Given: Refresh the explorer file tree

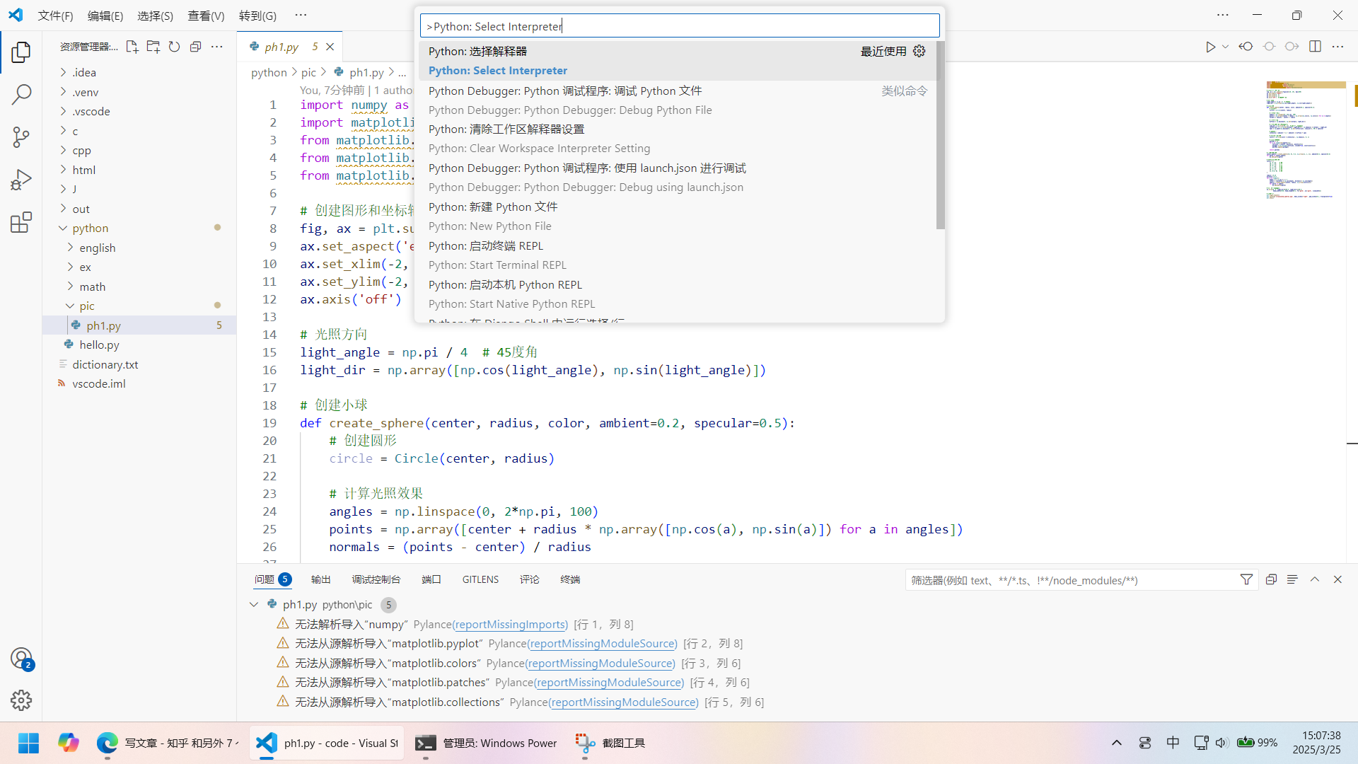Looking at the screenshot, I should [x=174, y=47].
